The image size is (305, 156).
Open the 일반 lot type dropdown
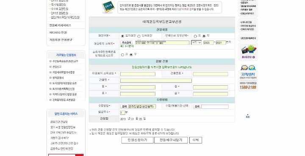197,43
